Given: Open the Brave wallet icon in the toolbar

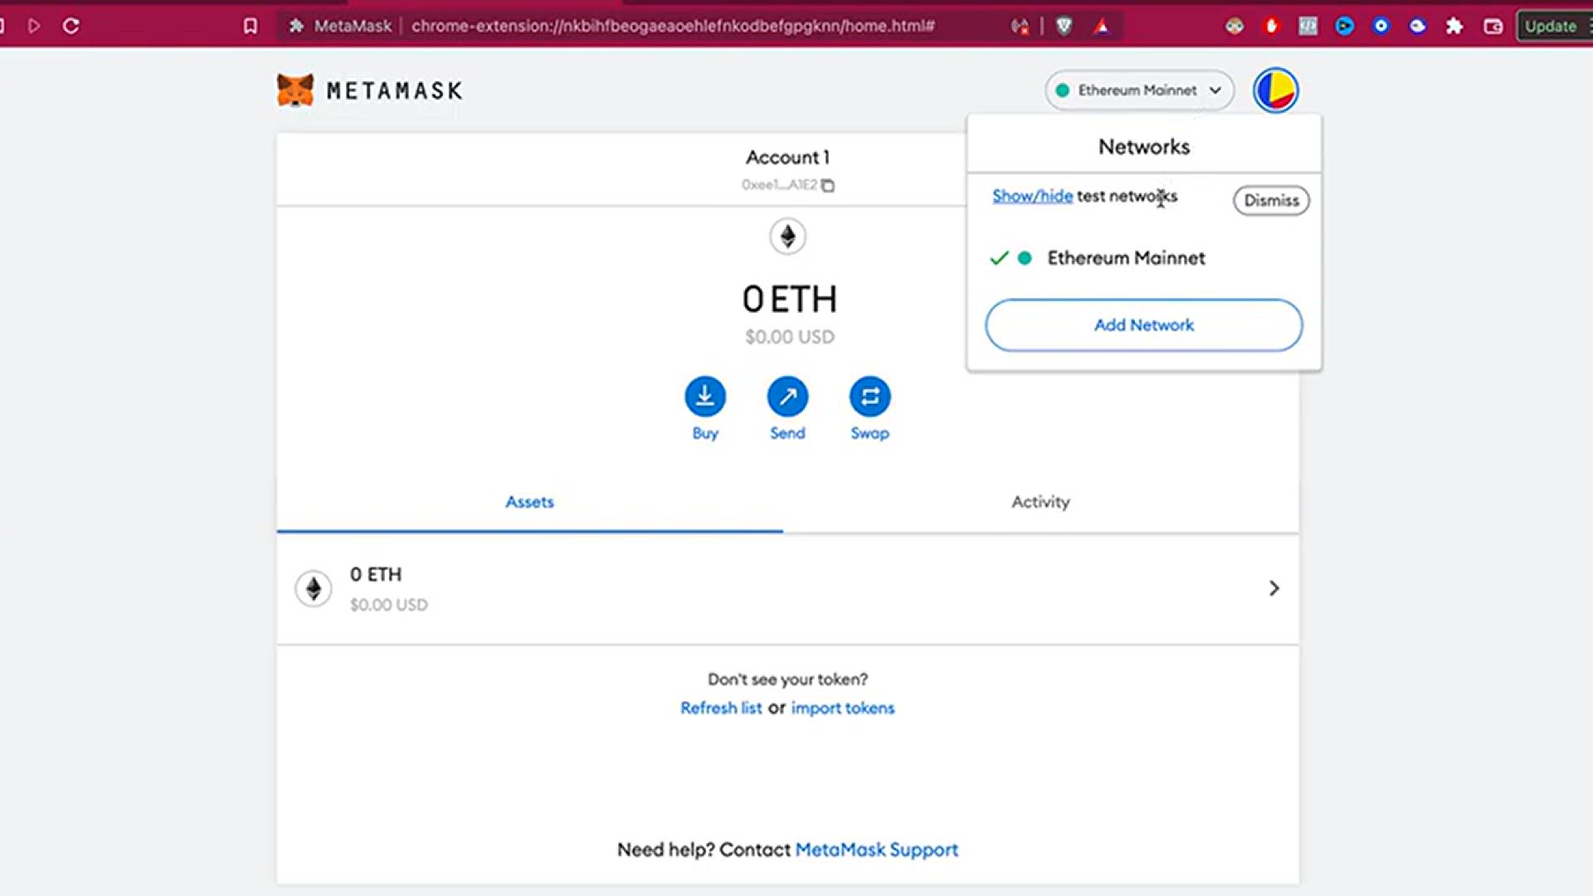Looking at the screenshot, I should click(x=1493, y=26).
